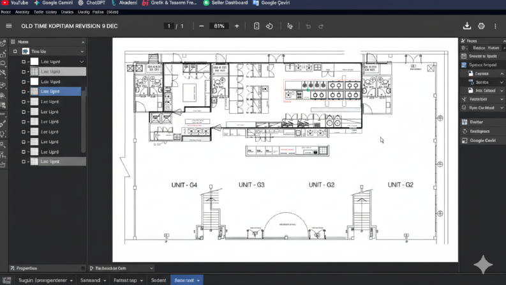Expand the Sontbs section chevron
Viewport: 506px width, 285px height.
pos(502,82)
